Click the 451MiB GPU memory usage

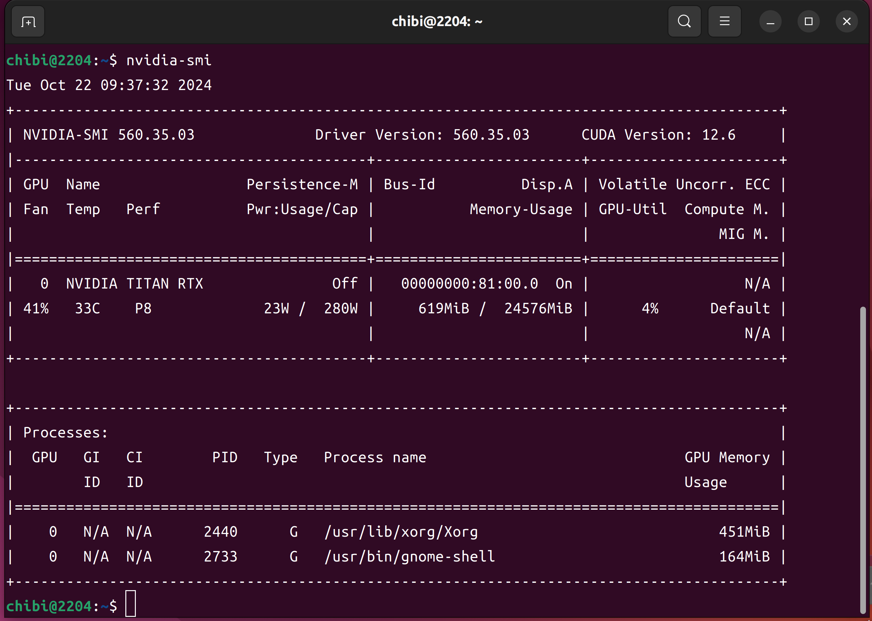click(x=744, y=532)
